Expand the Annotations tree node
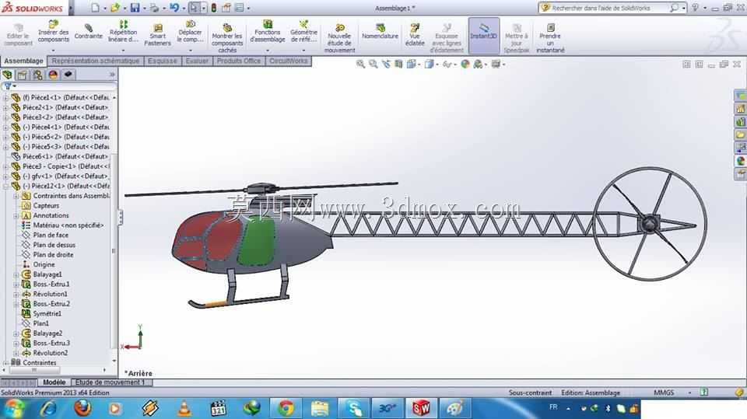The image size is (747, 419). [x=16, y=215]
